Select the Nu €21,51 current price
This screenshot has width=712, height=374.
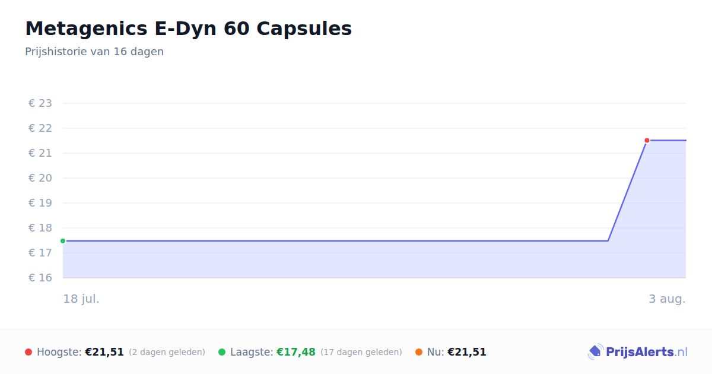467,352
